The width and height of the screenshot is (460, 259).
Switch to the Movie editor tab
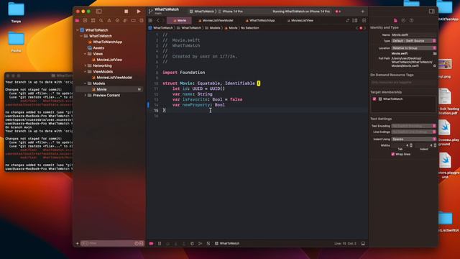point(179,21)
